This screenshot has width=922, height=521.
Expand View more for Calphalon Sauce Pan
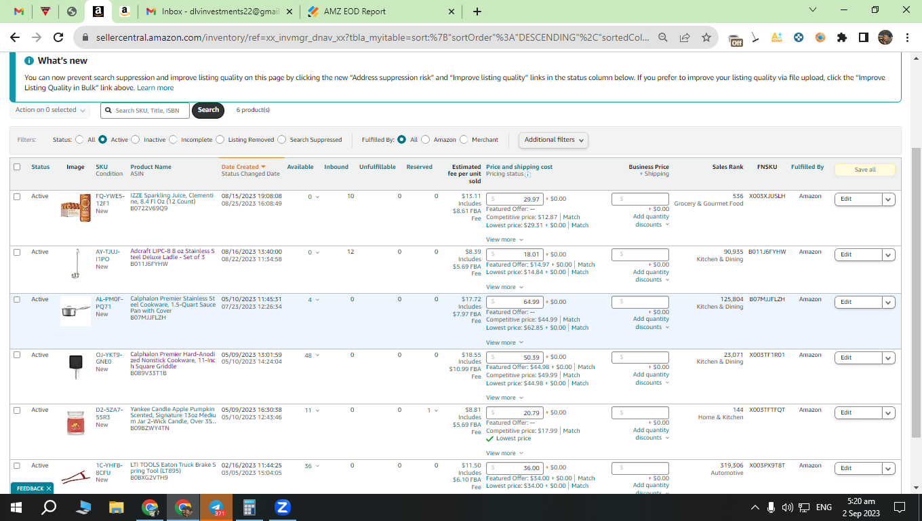coord(504,343)
